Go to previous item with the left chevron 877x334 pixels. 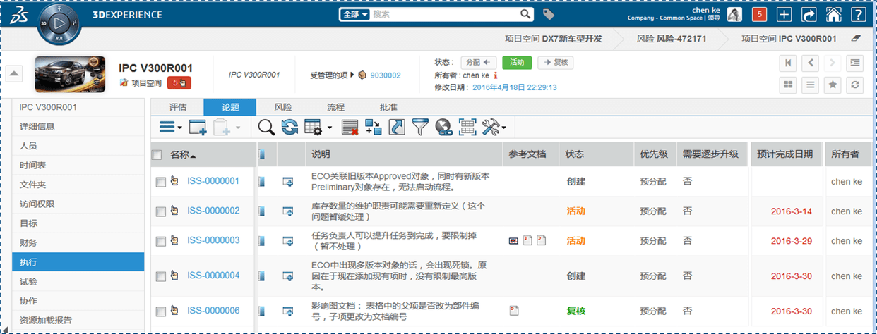811,63
